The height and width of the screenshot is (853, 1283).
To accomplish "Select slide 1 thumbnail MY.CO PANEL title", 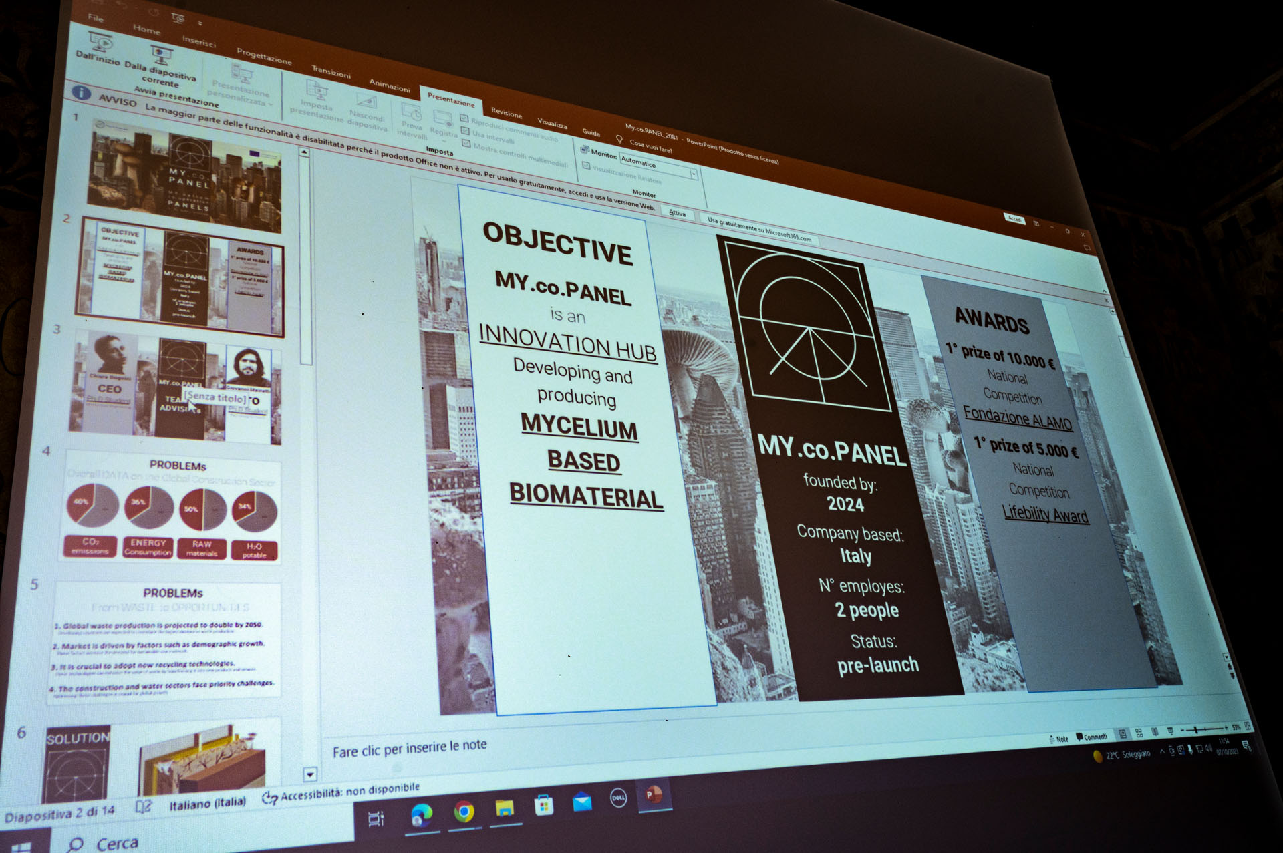I will click(x=185, y=176).
